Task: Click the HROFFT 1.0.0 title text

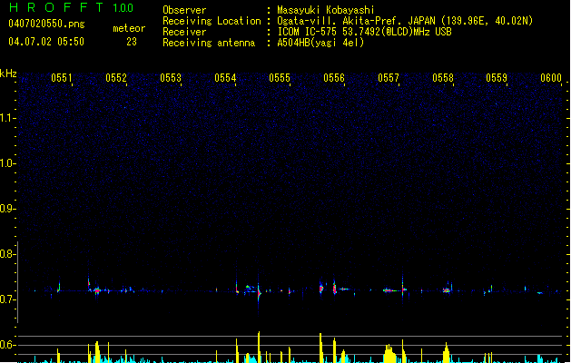Action: coord(71,7)
